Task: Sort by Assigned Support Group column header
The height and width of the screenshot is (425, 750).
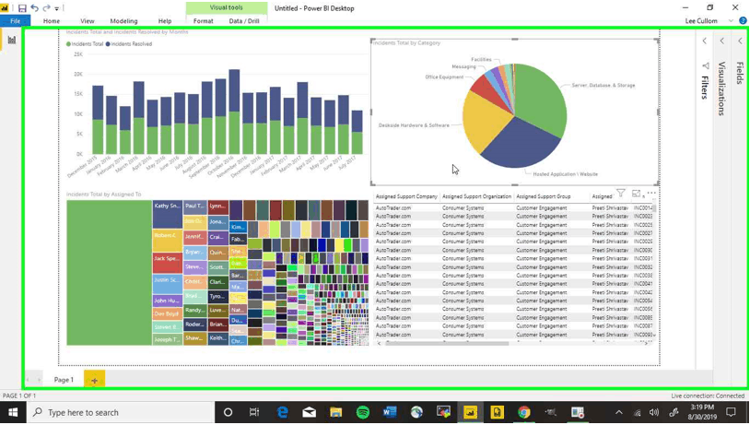Action: point(544,196)
